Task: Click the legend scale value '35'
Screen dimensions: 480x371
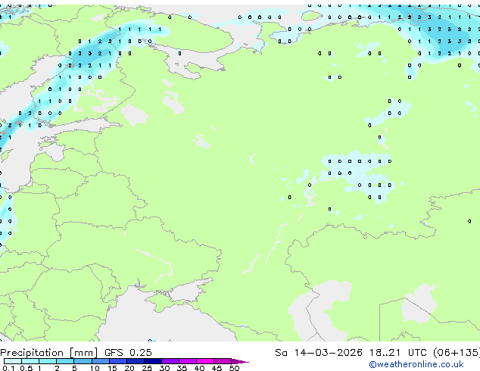Action: (182, 368)
